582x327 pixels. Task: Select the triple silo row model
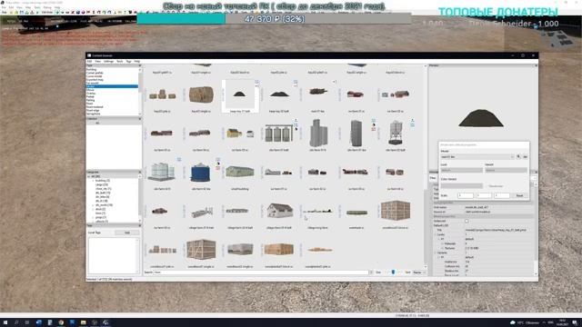pyautogui.click(x=279, y=134)
